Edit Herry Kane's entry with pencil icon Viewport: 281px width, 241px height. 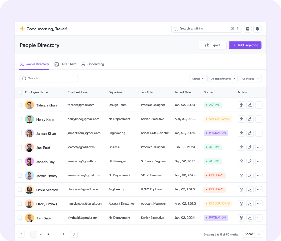click(250, 119)
